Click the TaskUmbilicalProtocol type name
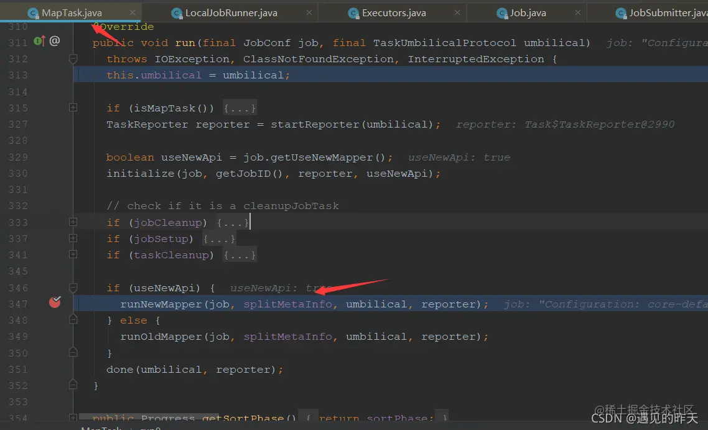708x430 pixels. (444, 42)
